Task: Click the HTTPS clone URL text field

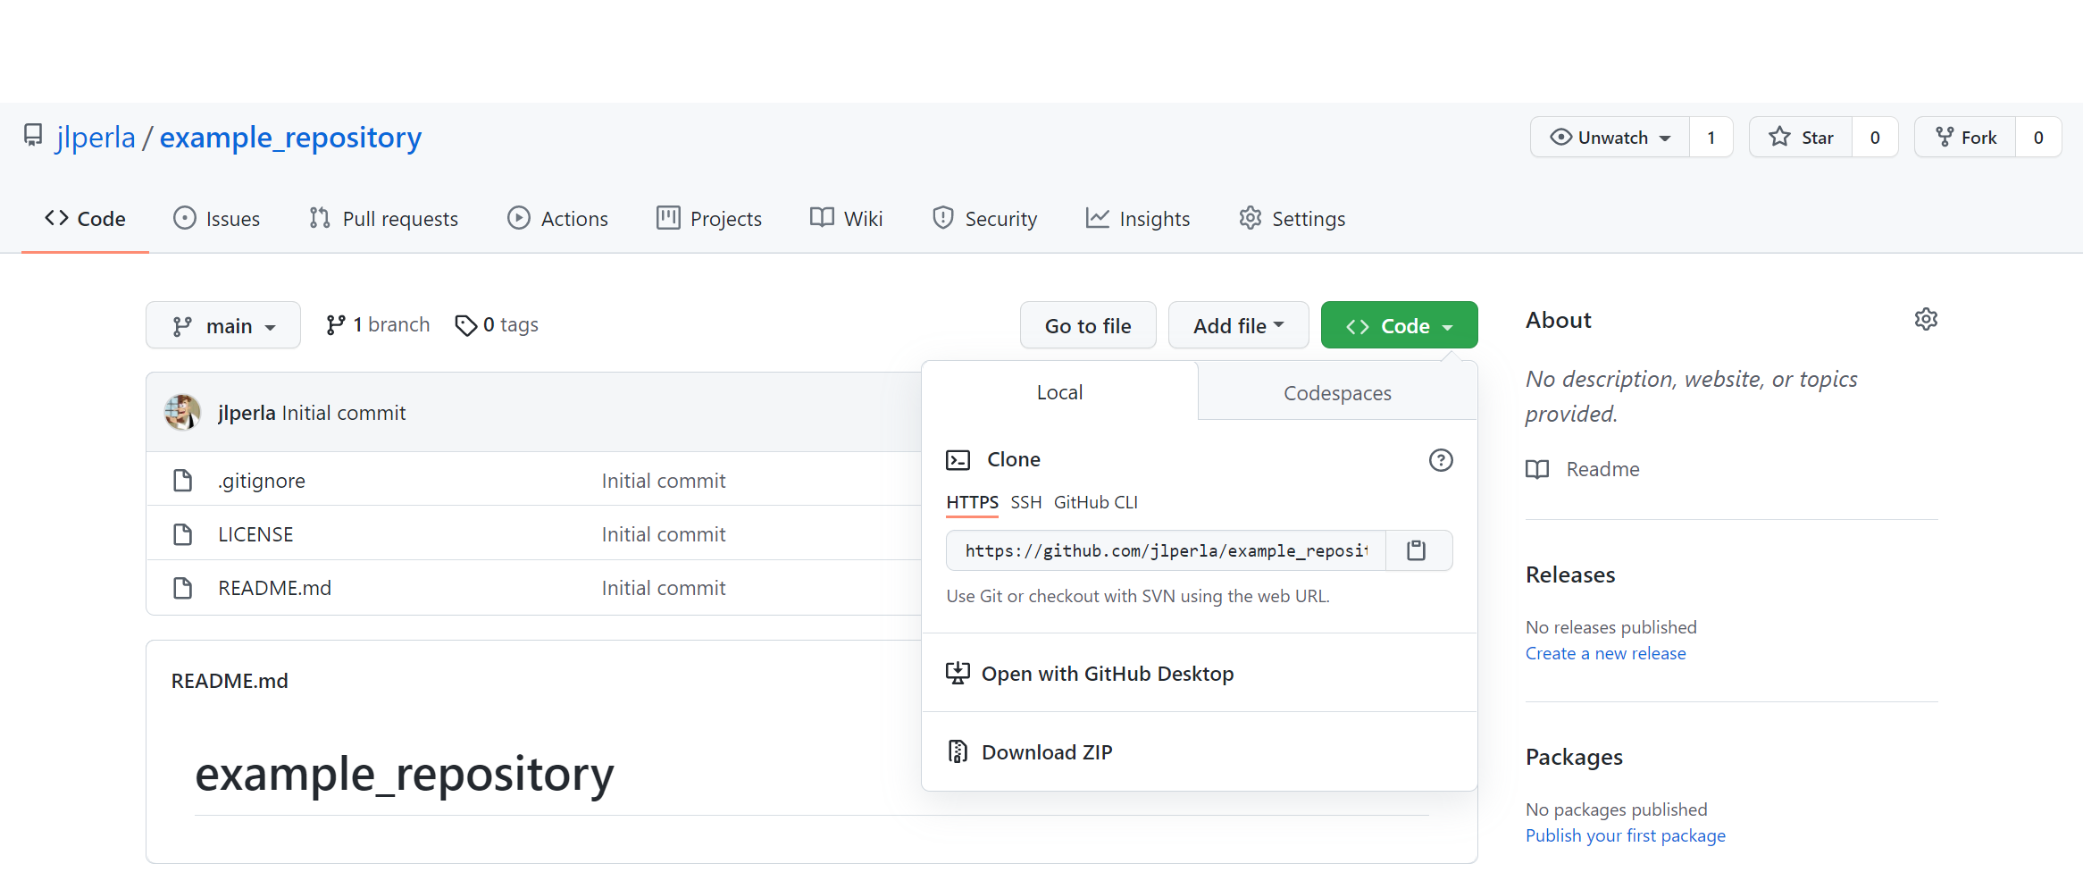Action: pos(1166,551)
